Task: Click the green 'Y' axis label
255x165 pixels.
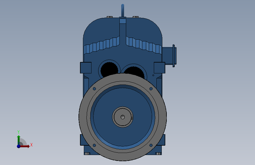Action: (19, 132)
